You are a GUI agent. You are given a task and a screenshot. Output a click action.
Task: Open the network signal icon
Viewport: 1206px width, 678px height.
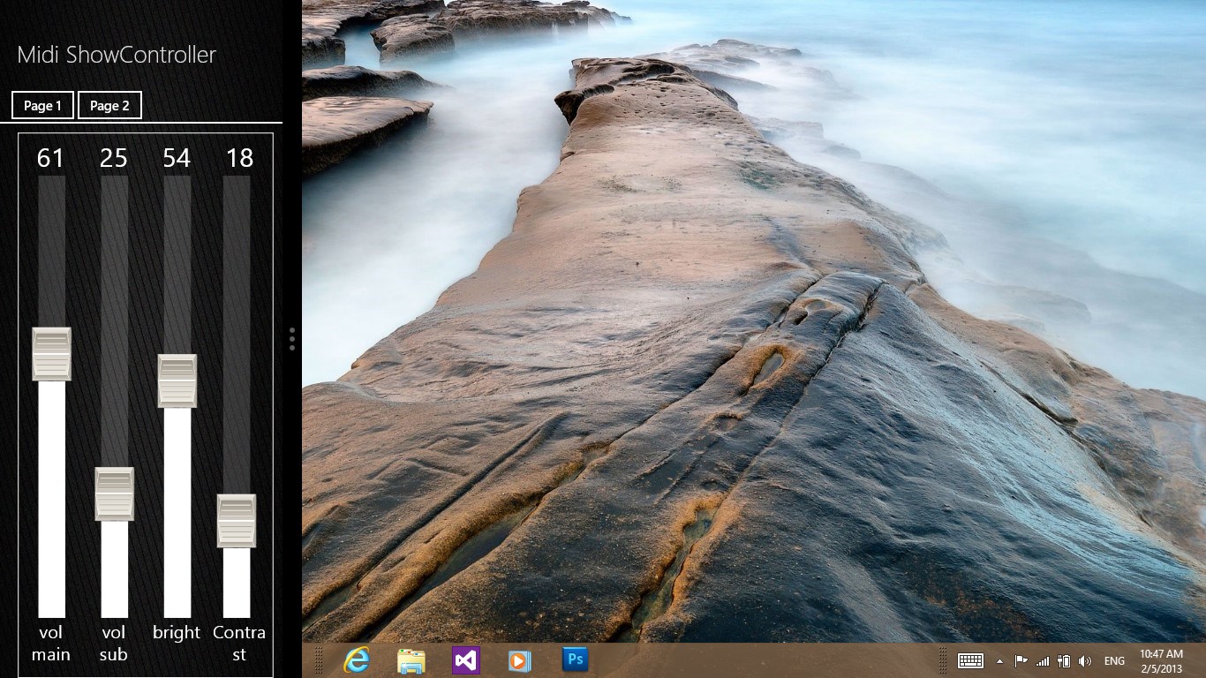point(1043,660)
